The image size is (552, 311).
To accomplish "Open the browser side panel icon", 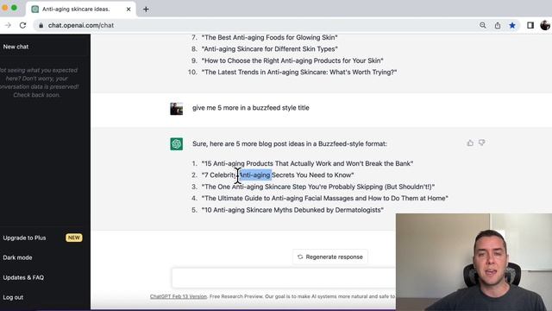I will (530, 25).
